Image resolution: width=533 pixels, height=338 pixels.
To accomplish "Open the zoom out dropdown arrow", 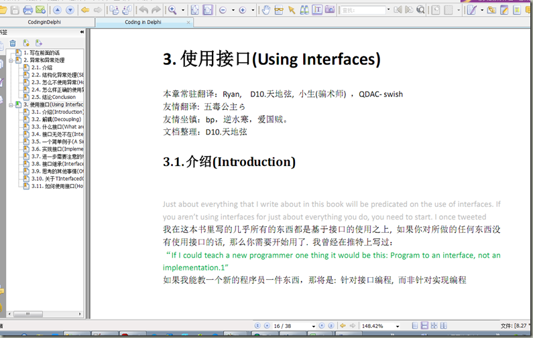I will click(x=233, y=11).
